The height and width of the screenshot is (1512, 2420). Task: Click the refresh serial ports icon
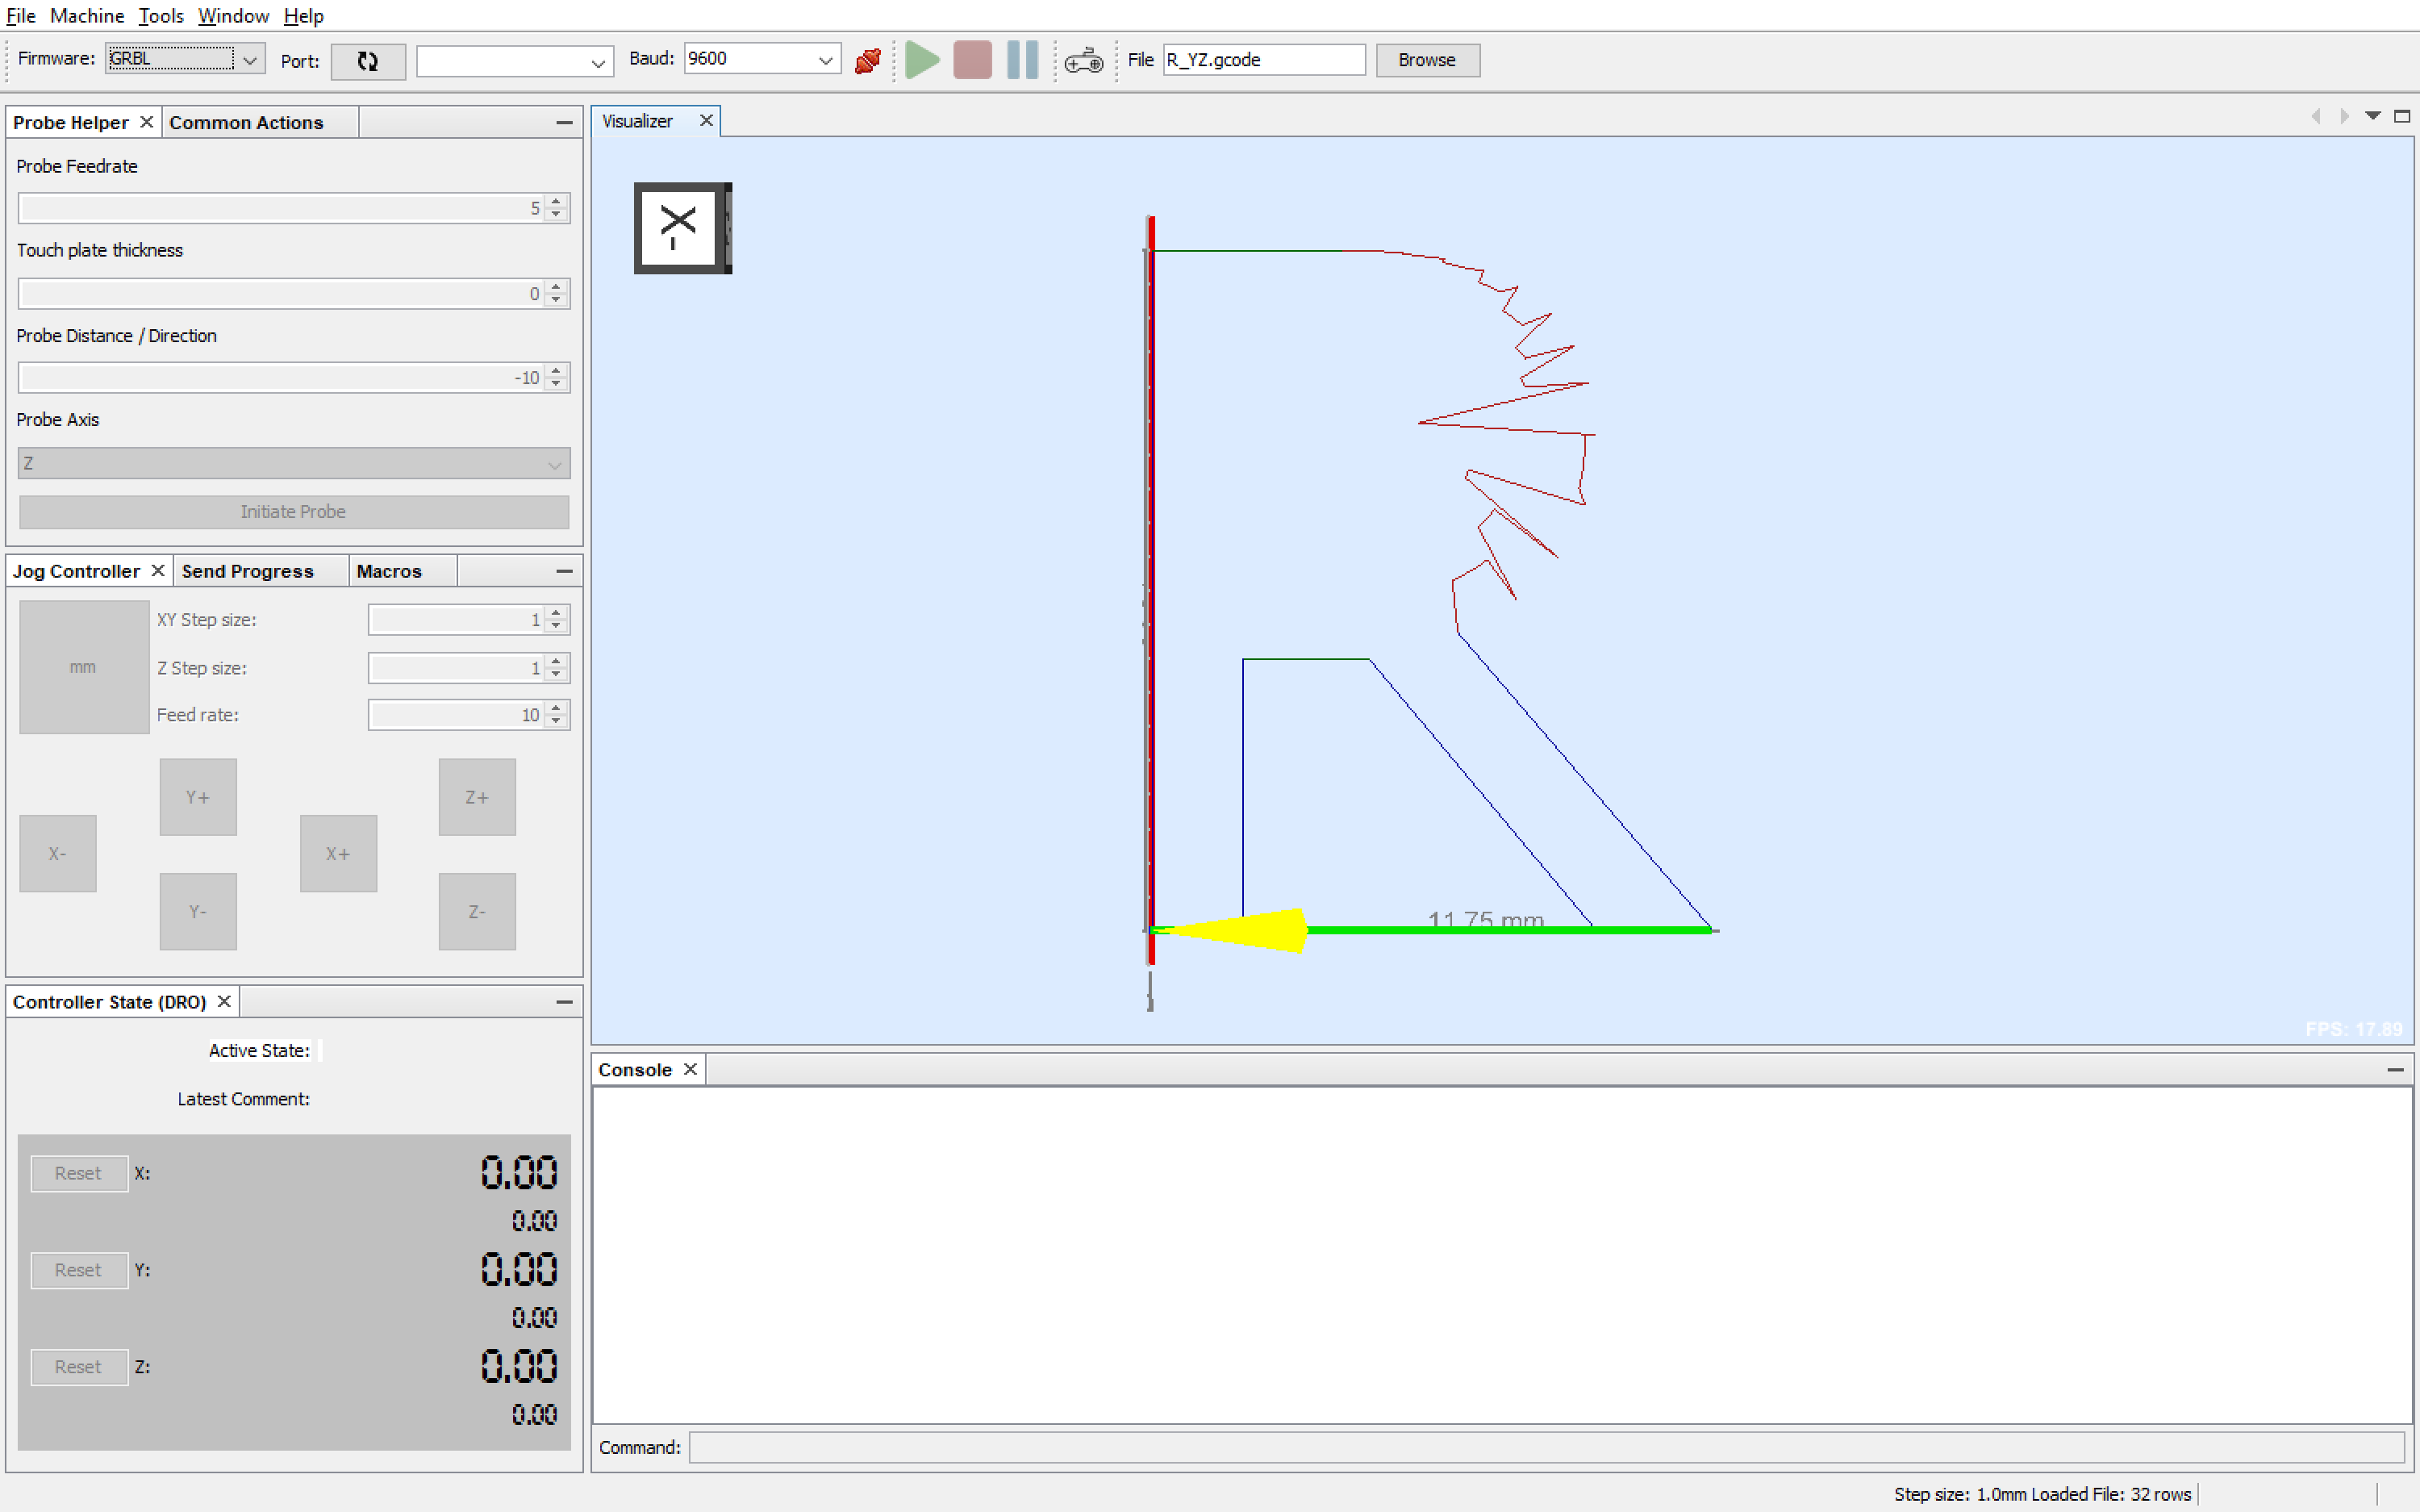tap(368, 61)
